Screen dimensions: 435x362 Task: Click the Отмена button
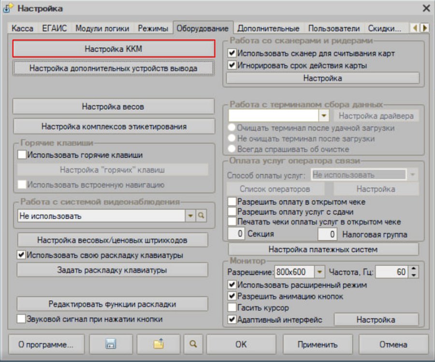tap(393, 344)
